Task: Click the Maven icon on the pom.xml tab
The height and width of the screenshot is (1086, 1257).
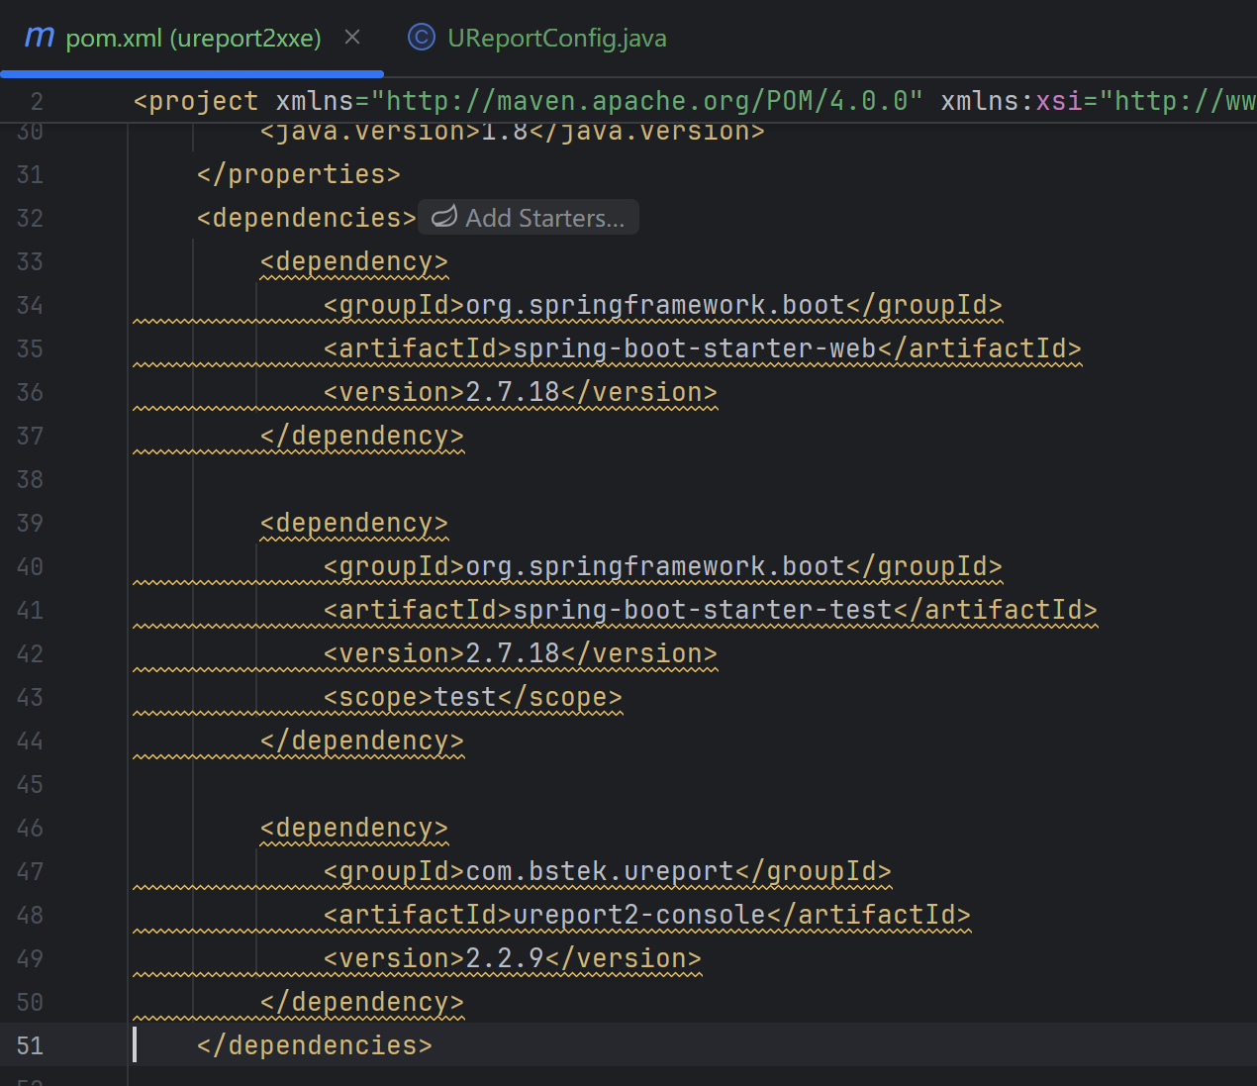Action: [x=38, y=37]
